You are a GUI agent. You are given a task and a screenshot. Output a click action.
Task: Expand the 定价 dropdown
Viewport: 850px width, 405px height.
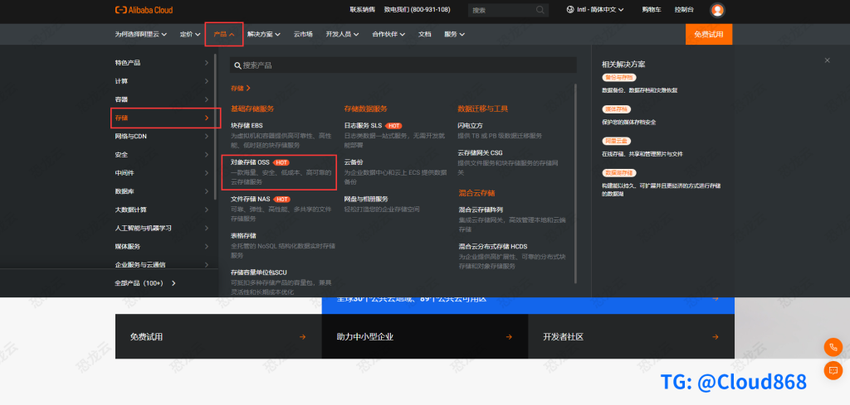pos(190,34)
